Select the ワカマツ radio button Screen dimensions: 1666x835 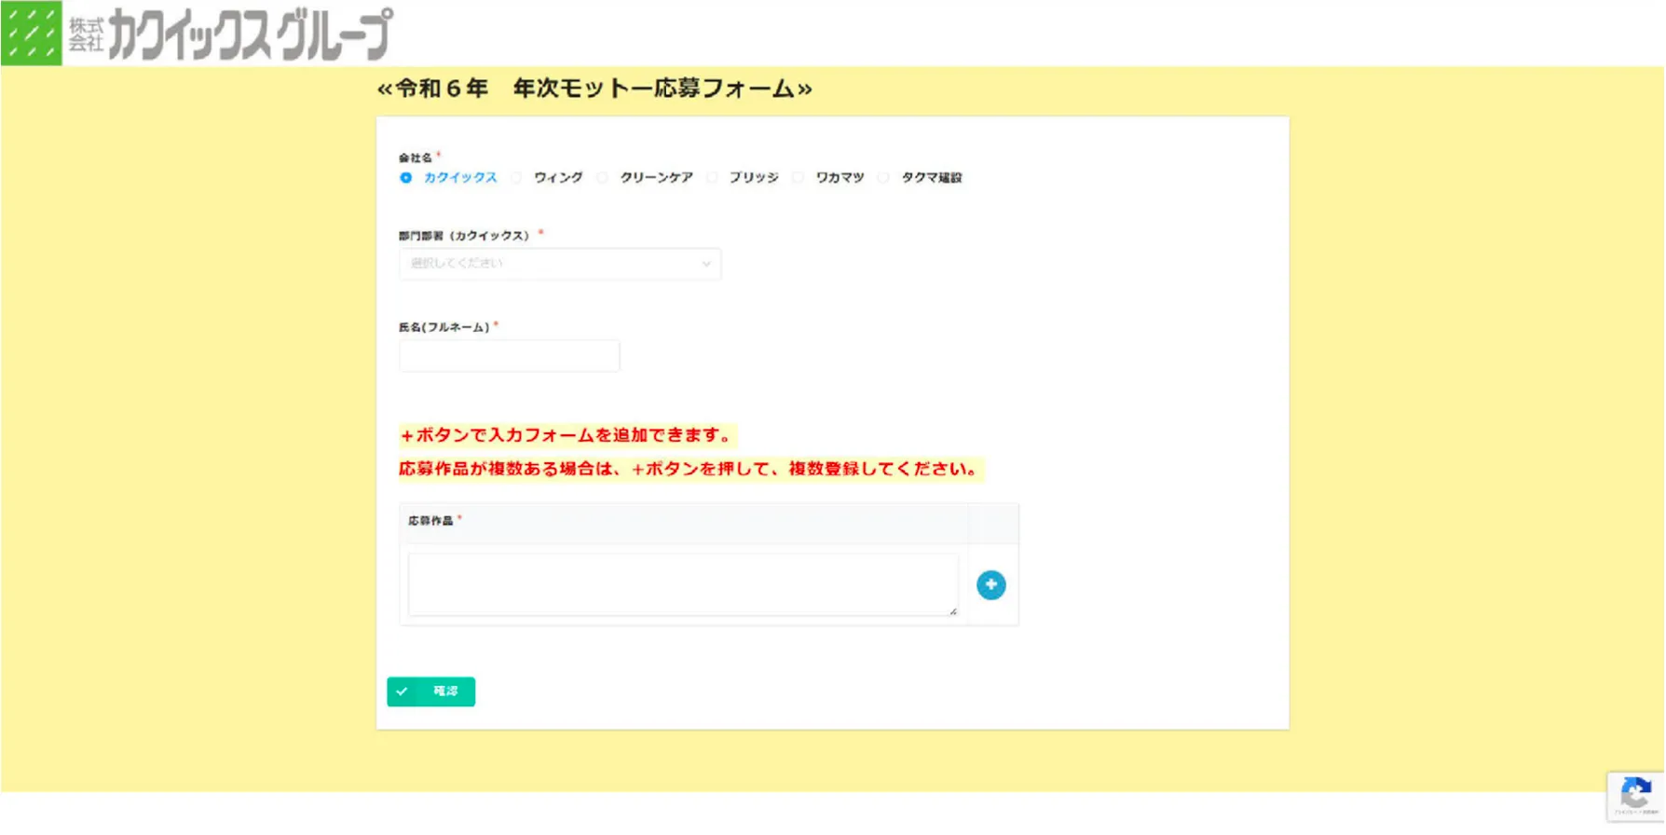coord(799,178)
